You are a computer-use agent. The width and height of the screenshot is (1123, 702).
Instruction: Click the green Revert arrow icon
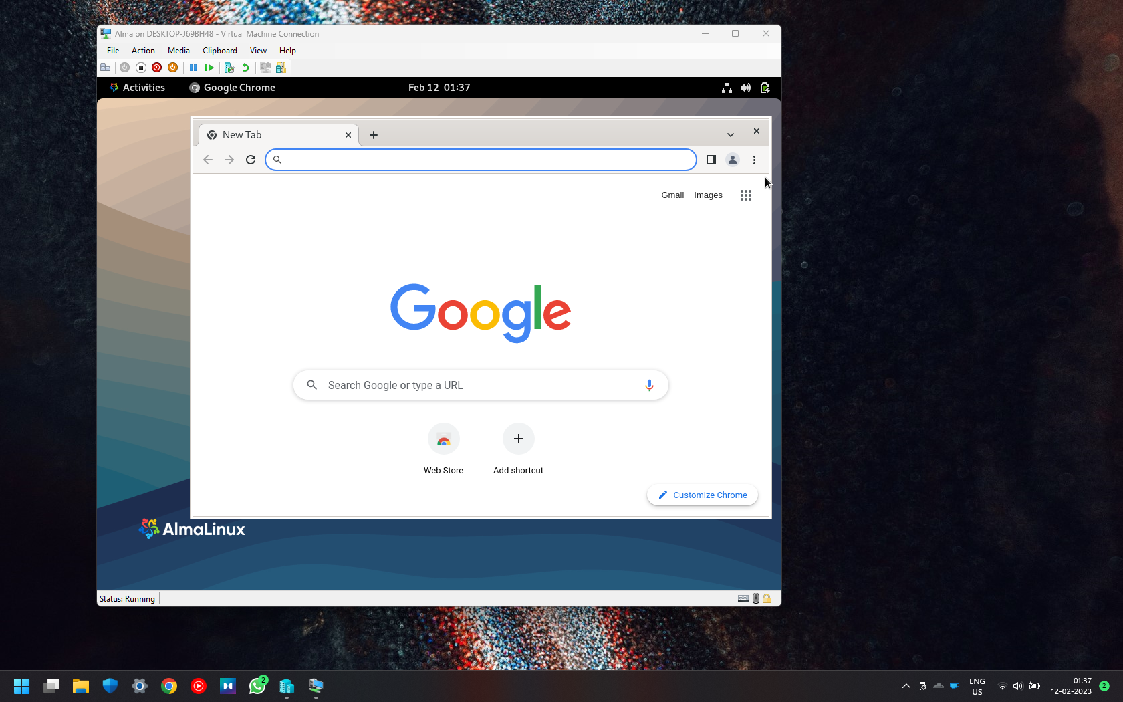[x=245, y=68]
